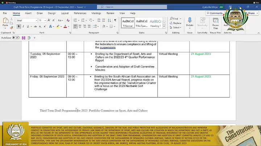Click underlined word suspensions in document
Image resolution: width=261 pixels, height=146 pixels.
point(108,47)
